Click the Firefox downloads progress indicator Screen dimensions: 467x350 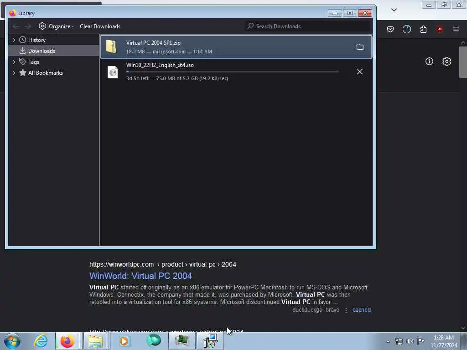pyautogui.click(x=406, y=29)
